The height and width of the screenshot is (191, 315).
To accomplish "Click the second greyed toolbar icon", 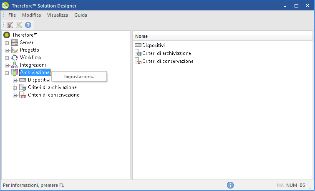I will [19, 25].
